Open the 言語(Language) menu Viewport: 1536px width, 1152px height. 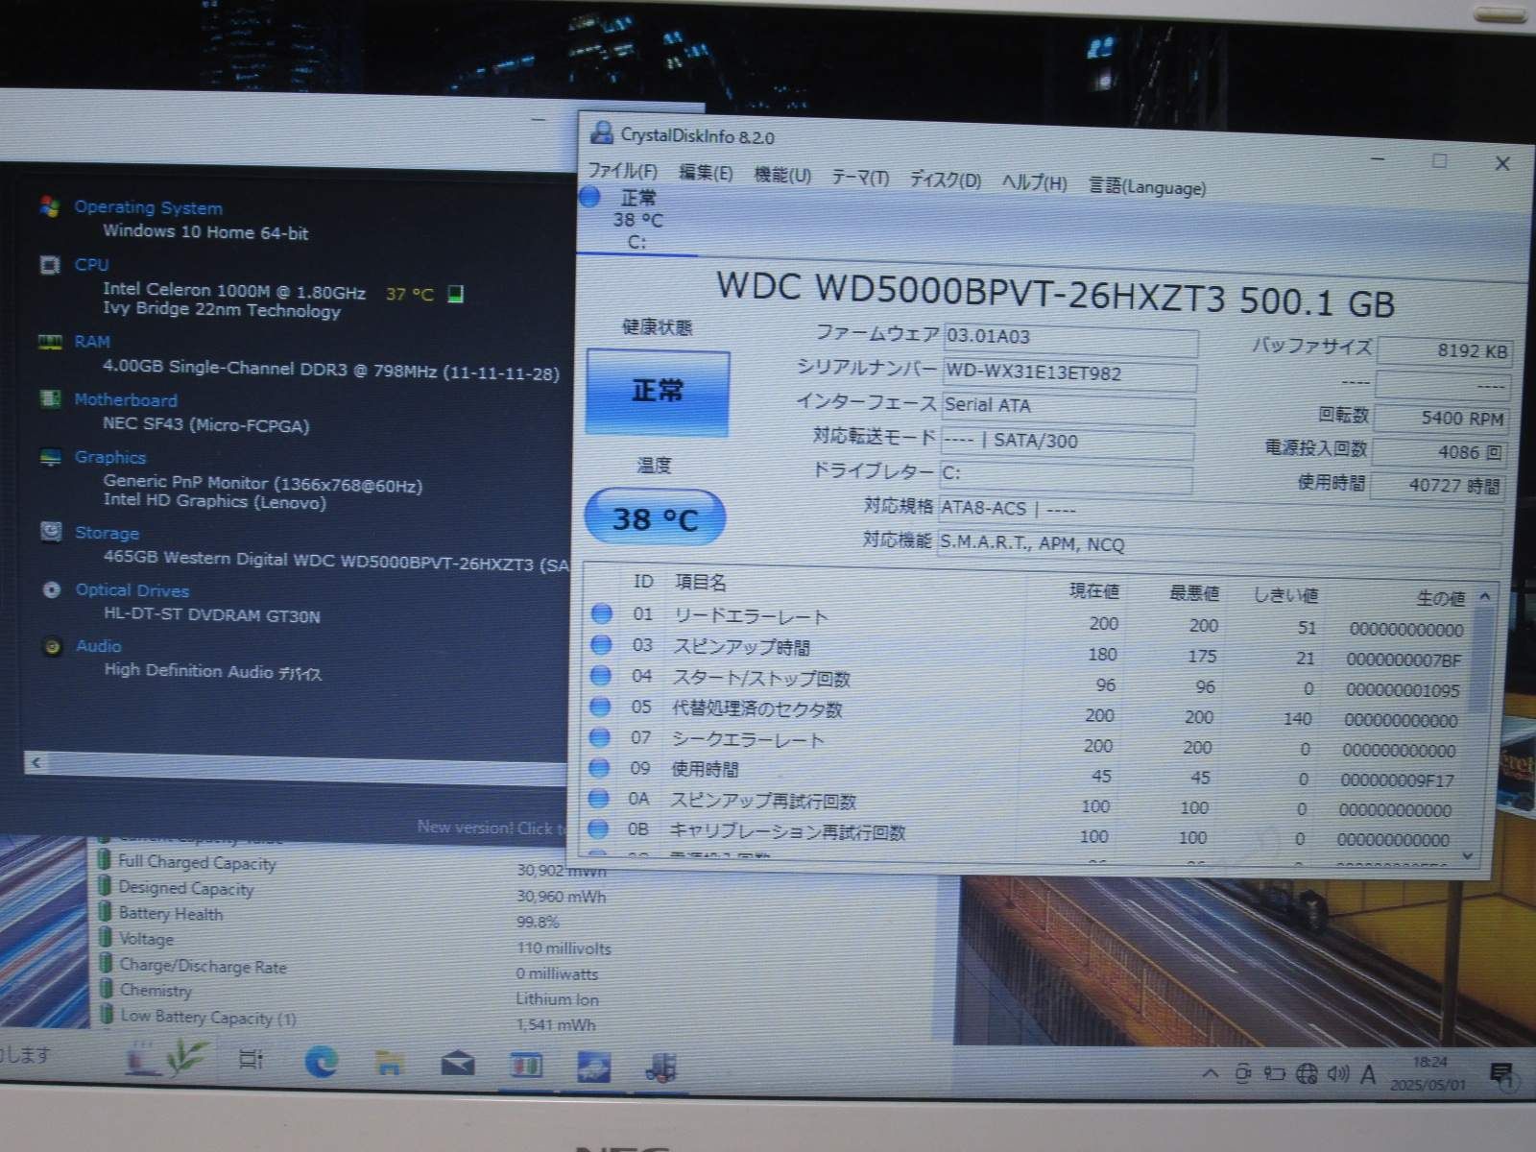[1148, 188]
